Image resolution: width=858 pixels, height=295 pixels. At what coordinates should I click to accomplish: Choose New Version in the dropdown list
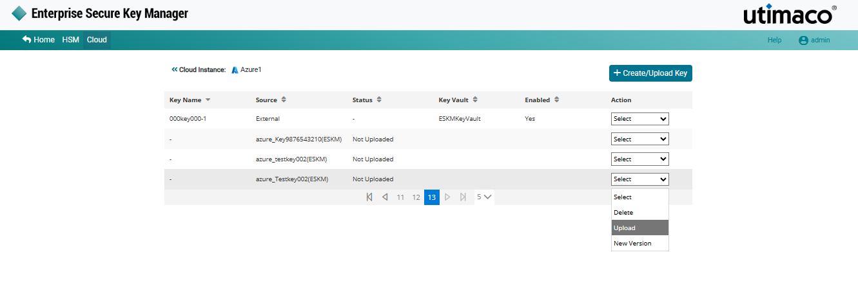coord(640,244)
